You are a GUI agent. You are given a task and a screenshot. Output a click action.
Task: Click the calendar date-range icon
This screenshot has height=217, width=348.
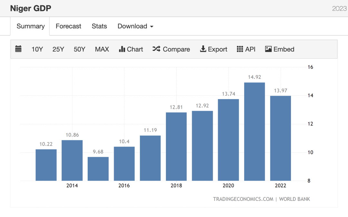tap(18, 49)
